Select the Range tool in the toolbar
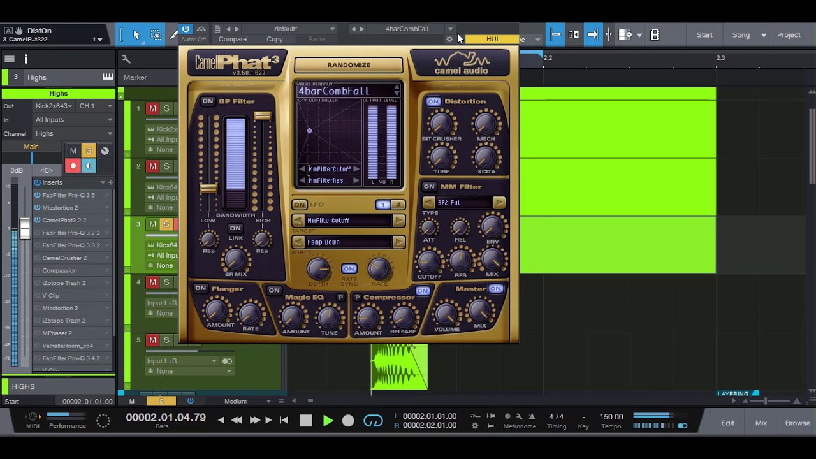The width and height of the screenshot is (816, 459). pyautogui.click(x=156, y=35)
